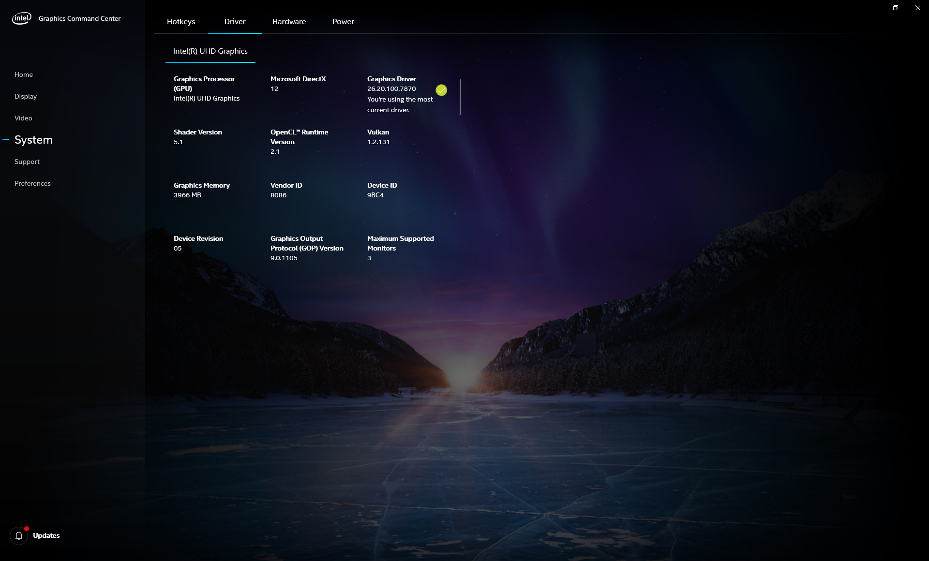The image size is (929, 561).
Task: Click the Intel logo icon
Action: (x=22, y=18)
